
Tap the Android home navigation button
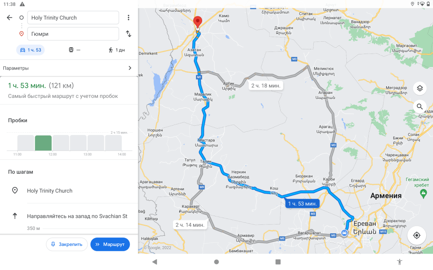[x=216, y=262]
